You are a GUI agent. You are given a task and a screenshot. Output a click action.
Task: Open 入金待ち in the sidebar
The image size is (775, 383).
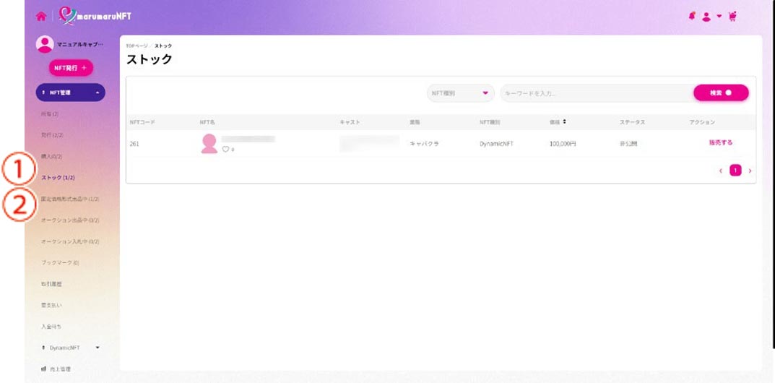click(51, 326)
